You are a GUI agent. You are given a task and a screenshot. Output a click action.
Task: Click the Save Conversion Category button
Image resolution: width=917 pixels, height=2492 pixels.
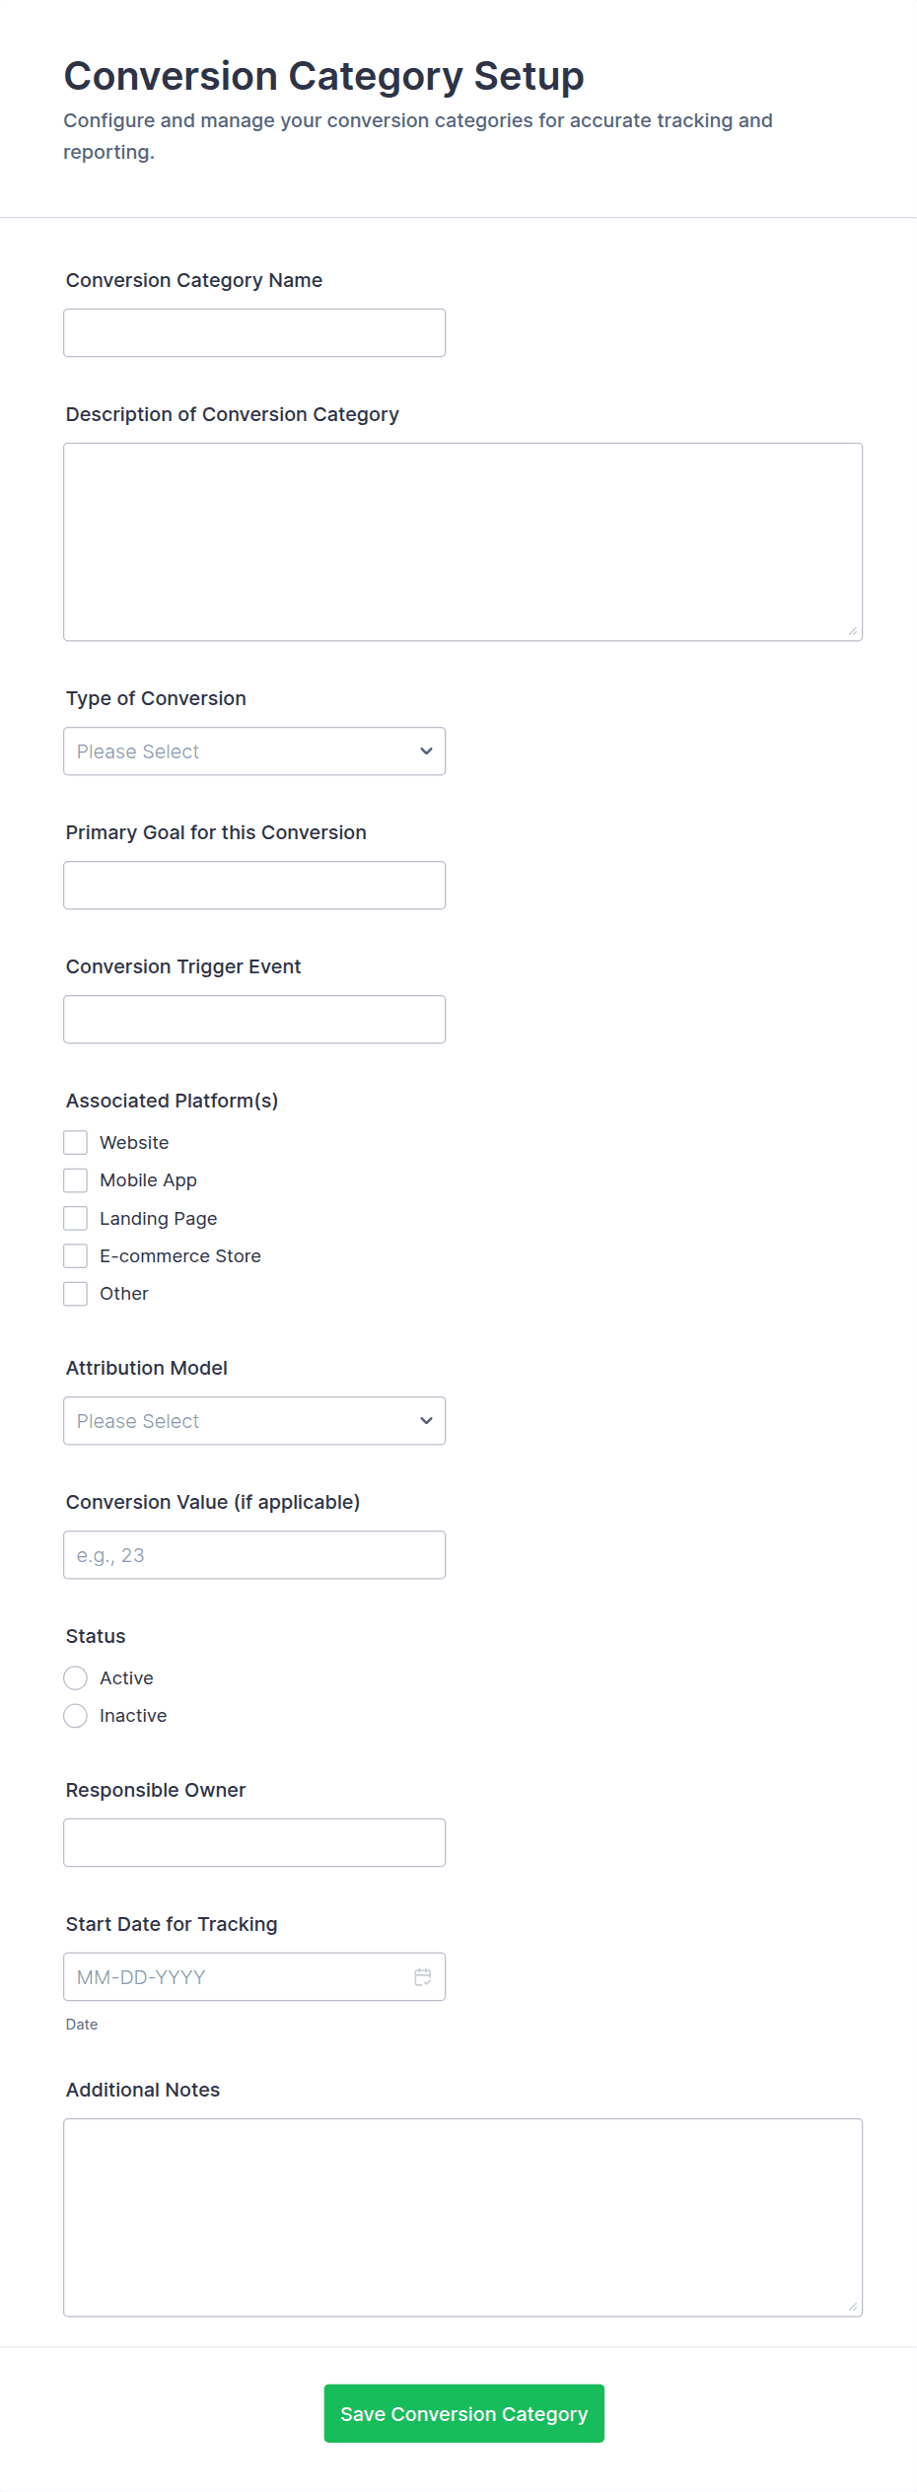(x=463, y=2413)
